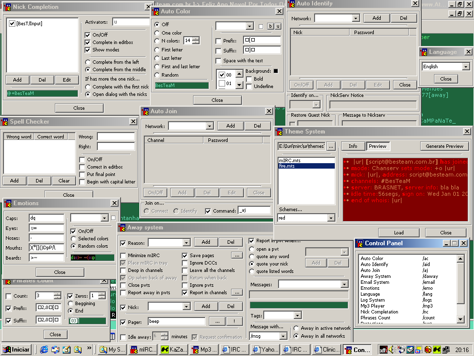Uncheck 'Complete in editbox' in Nick Completion
This screenshot has height=356, width=474.
coord(88,43)
